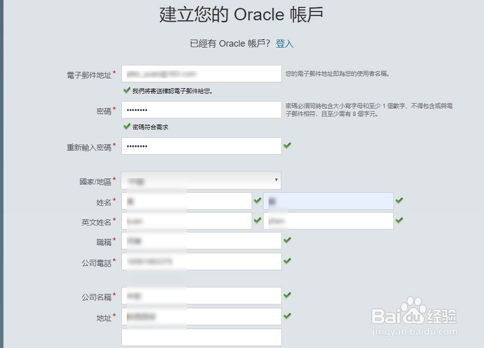This screenshot has height=348, width=484.
Task: Select the green checkmark after 公司名稱 field
Action: [287, 295]
